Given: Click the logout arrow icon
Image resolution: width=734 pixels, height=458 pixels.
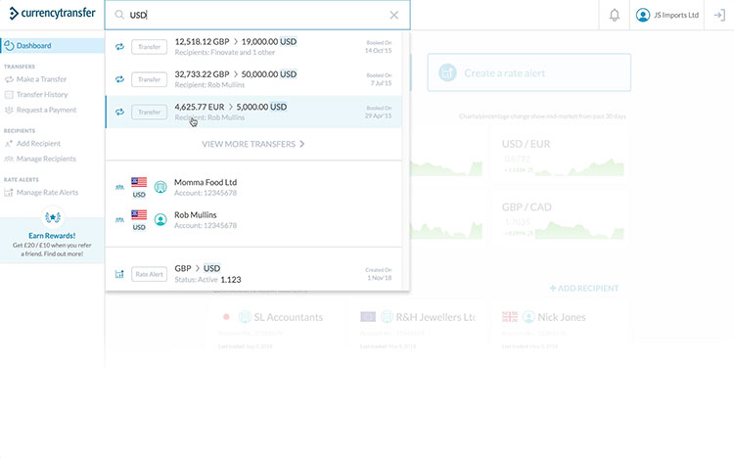Looking at the screenshot, I should 719,16.
